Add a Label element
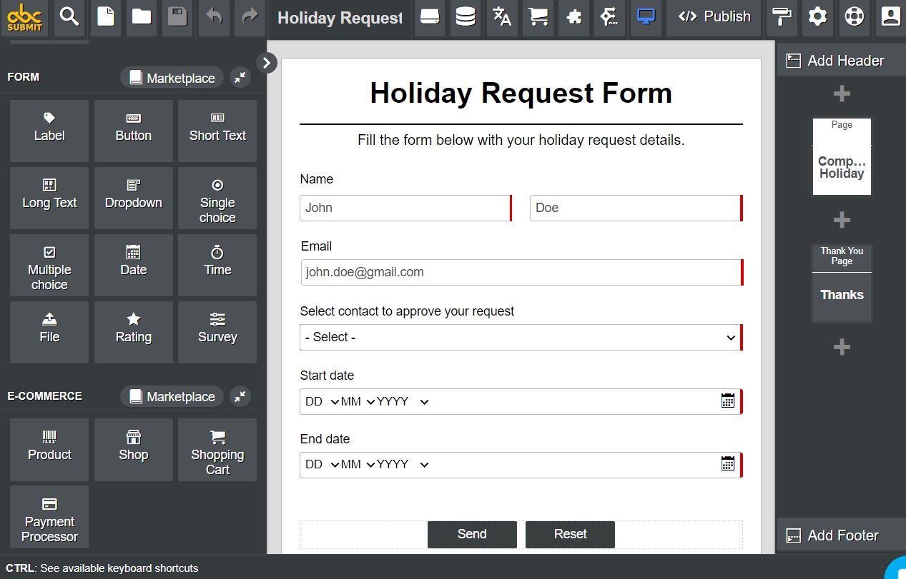 [x=49, y=131]
